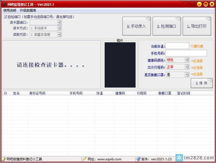Click the app icon in the title bar
This screenshot has width=216, height=163.
coord(4,4)
